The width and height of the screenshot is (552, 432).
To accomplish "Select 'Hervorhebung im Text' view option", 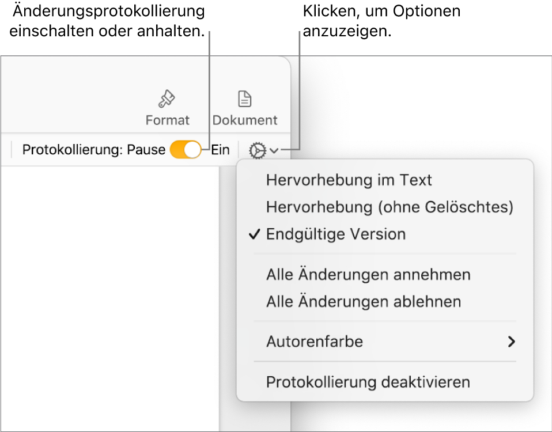I will [x=349, y=180].
